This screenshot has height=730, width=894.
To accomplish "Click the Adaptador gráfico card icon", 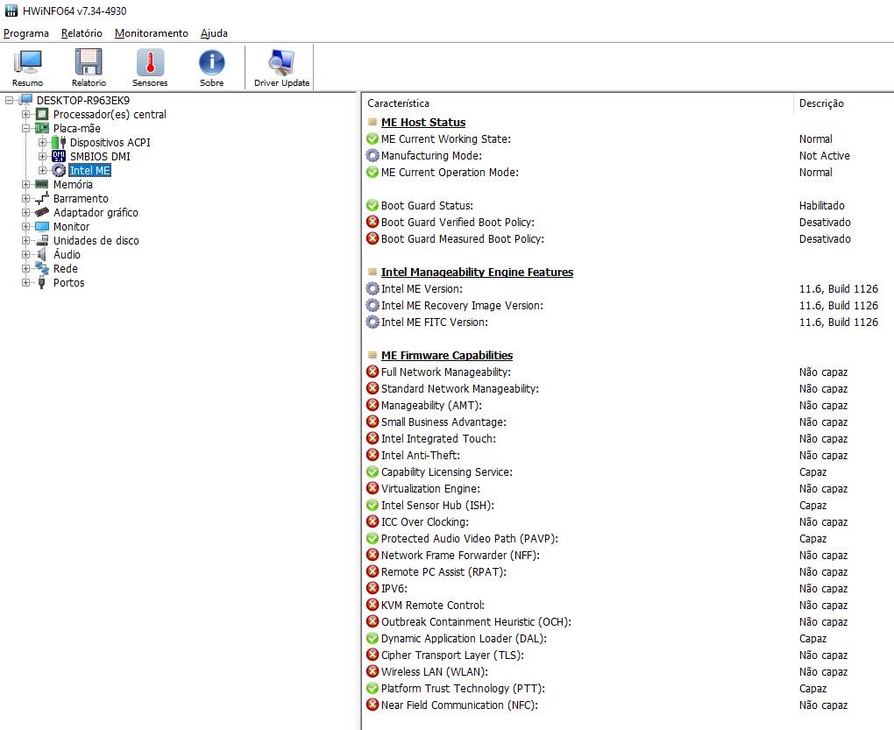I will click(41, 212).
